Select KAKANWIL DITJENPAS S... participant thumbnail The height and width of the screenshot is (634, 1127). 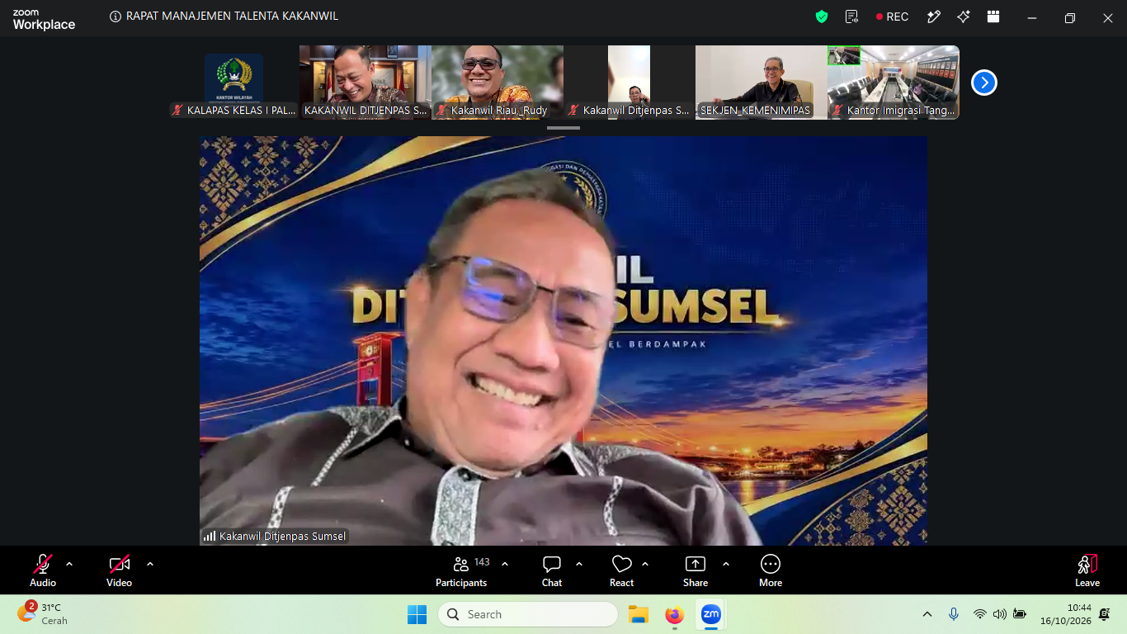point(365,83)
